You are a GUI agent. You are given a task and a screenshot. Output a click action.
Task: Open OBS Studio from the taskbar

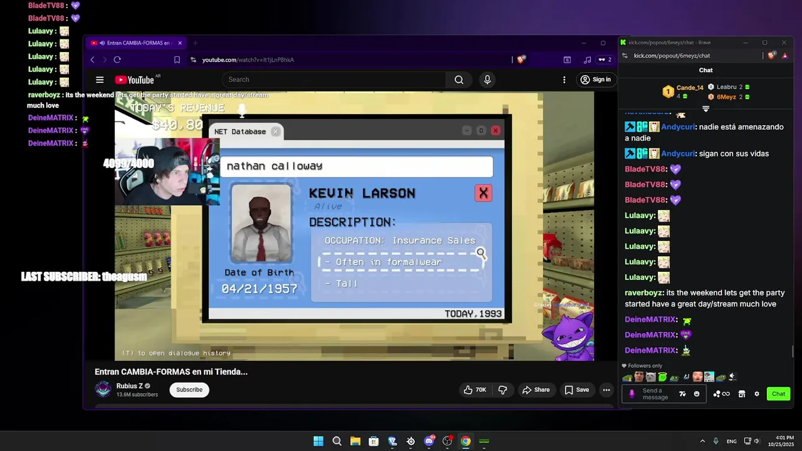[447, 441]
